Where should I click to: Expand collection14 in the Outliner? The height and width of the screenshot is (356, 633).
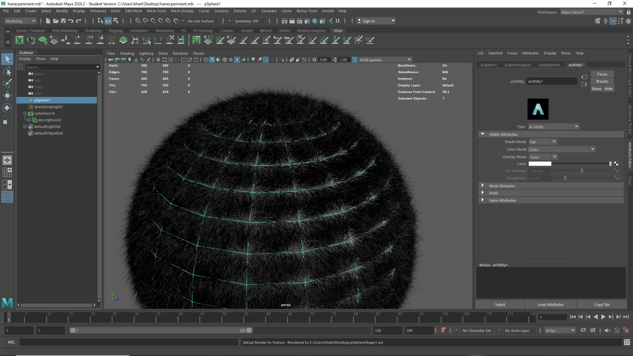tap(25, 113)
